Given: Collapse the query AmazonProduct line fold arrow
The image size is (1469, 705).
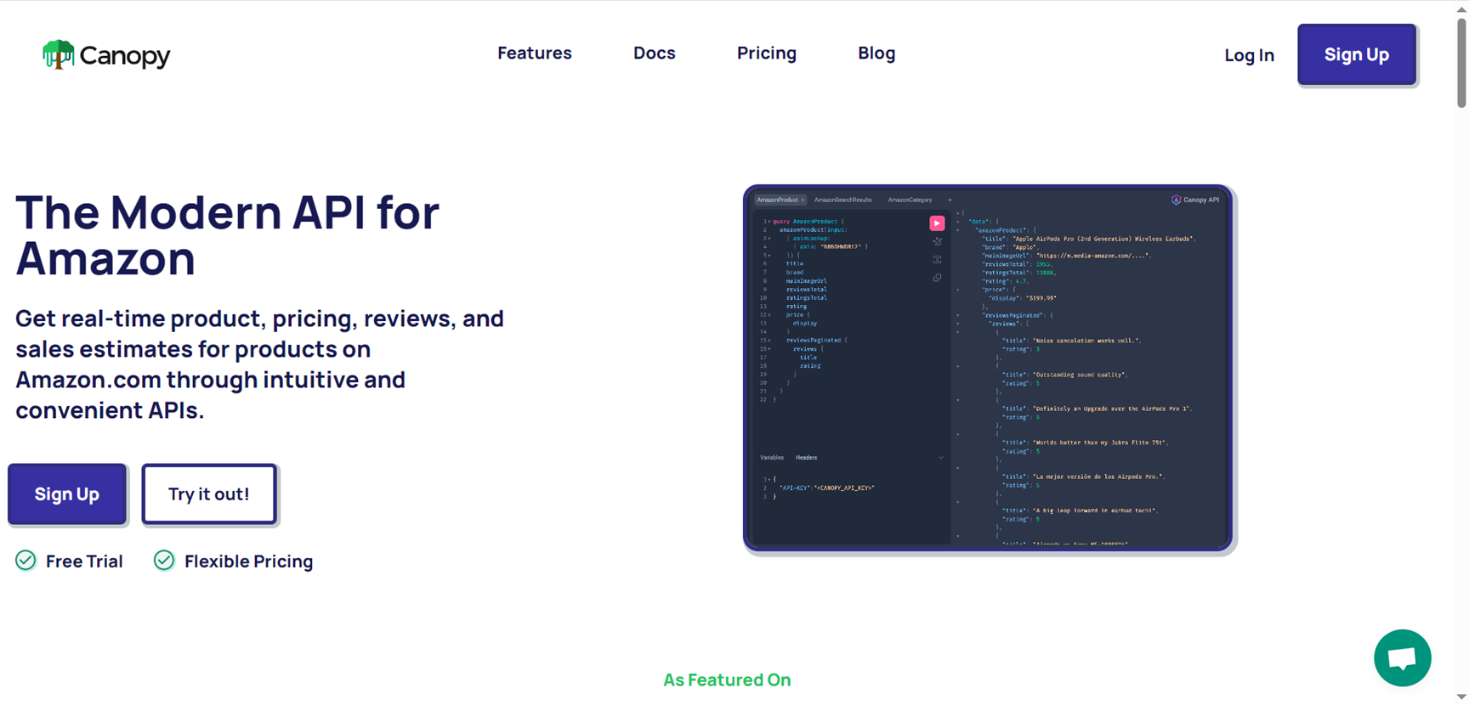Looking at the screenshot, I should 769,222.
